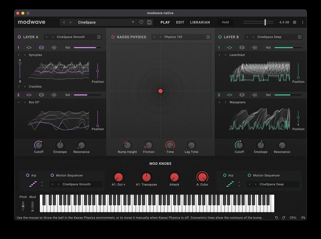
Task: Select Layer A oscillator 1 tab number
Action: [x=18, y=48]
